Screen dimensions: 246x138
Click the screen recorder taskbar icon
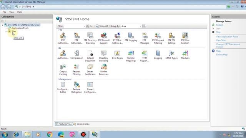[83, 135]
